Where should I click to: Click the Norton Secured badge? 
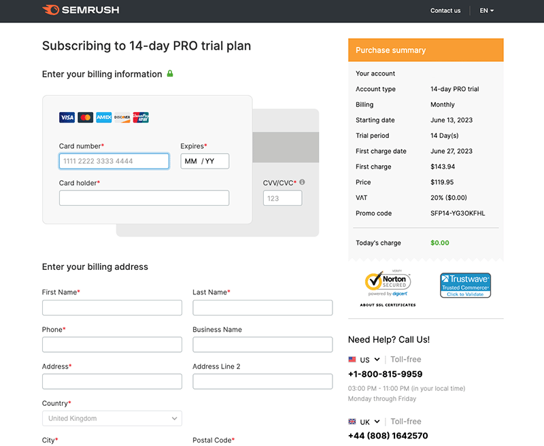coord(388,284)
